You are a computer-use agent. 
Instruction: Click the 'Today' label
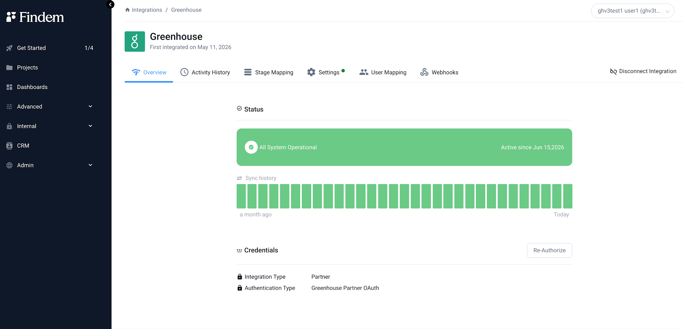tap(561, 215)
